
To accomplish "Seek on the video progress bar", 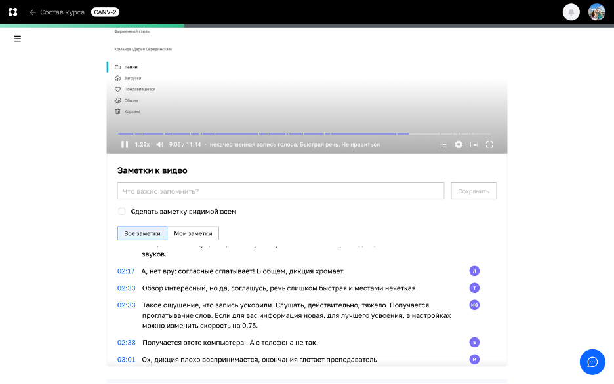I will tap(304, 134).
